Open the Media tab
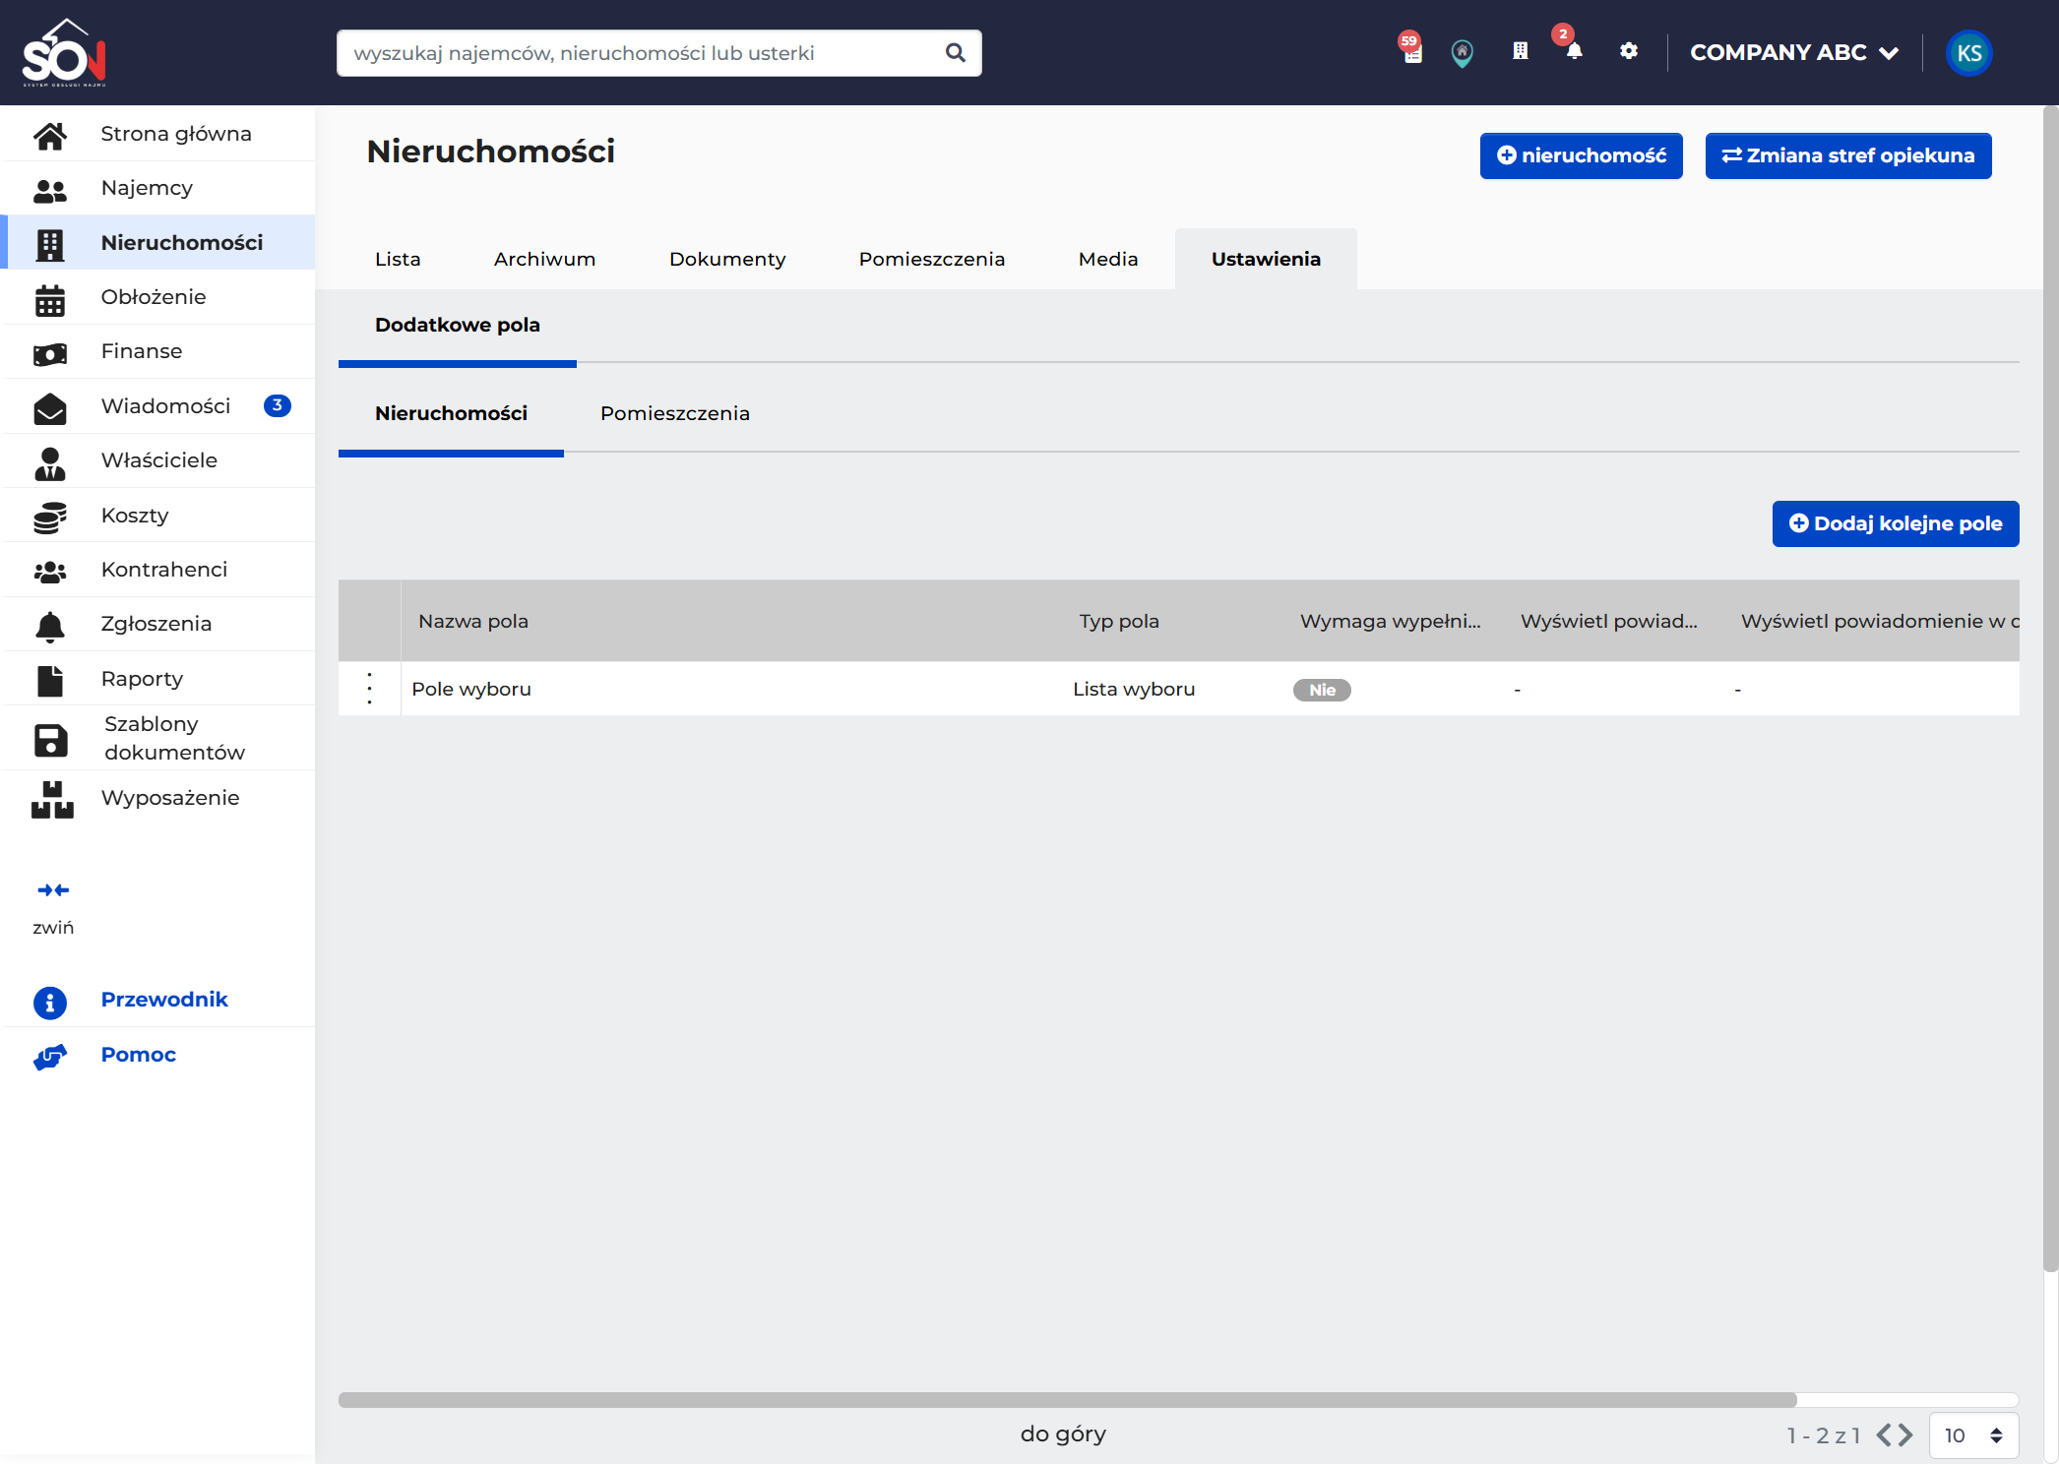The width and height of the screenshot is (2059, 1464). click(x=1108, y=259)
